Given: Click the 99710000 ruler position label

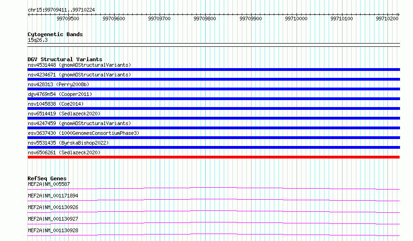Looking at the screenshot, I should tap(297, 19).
